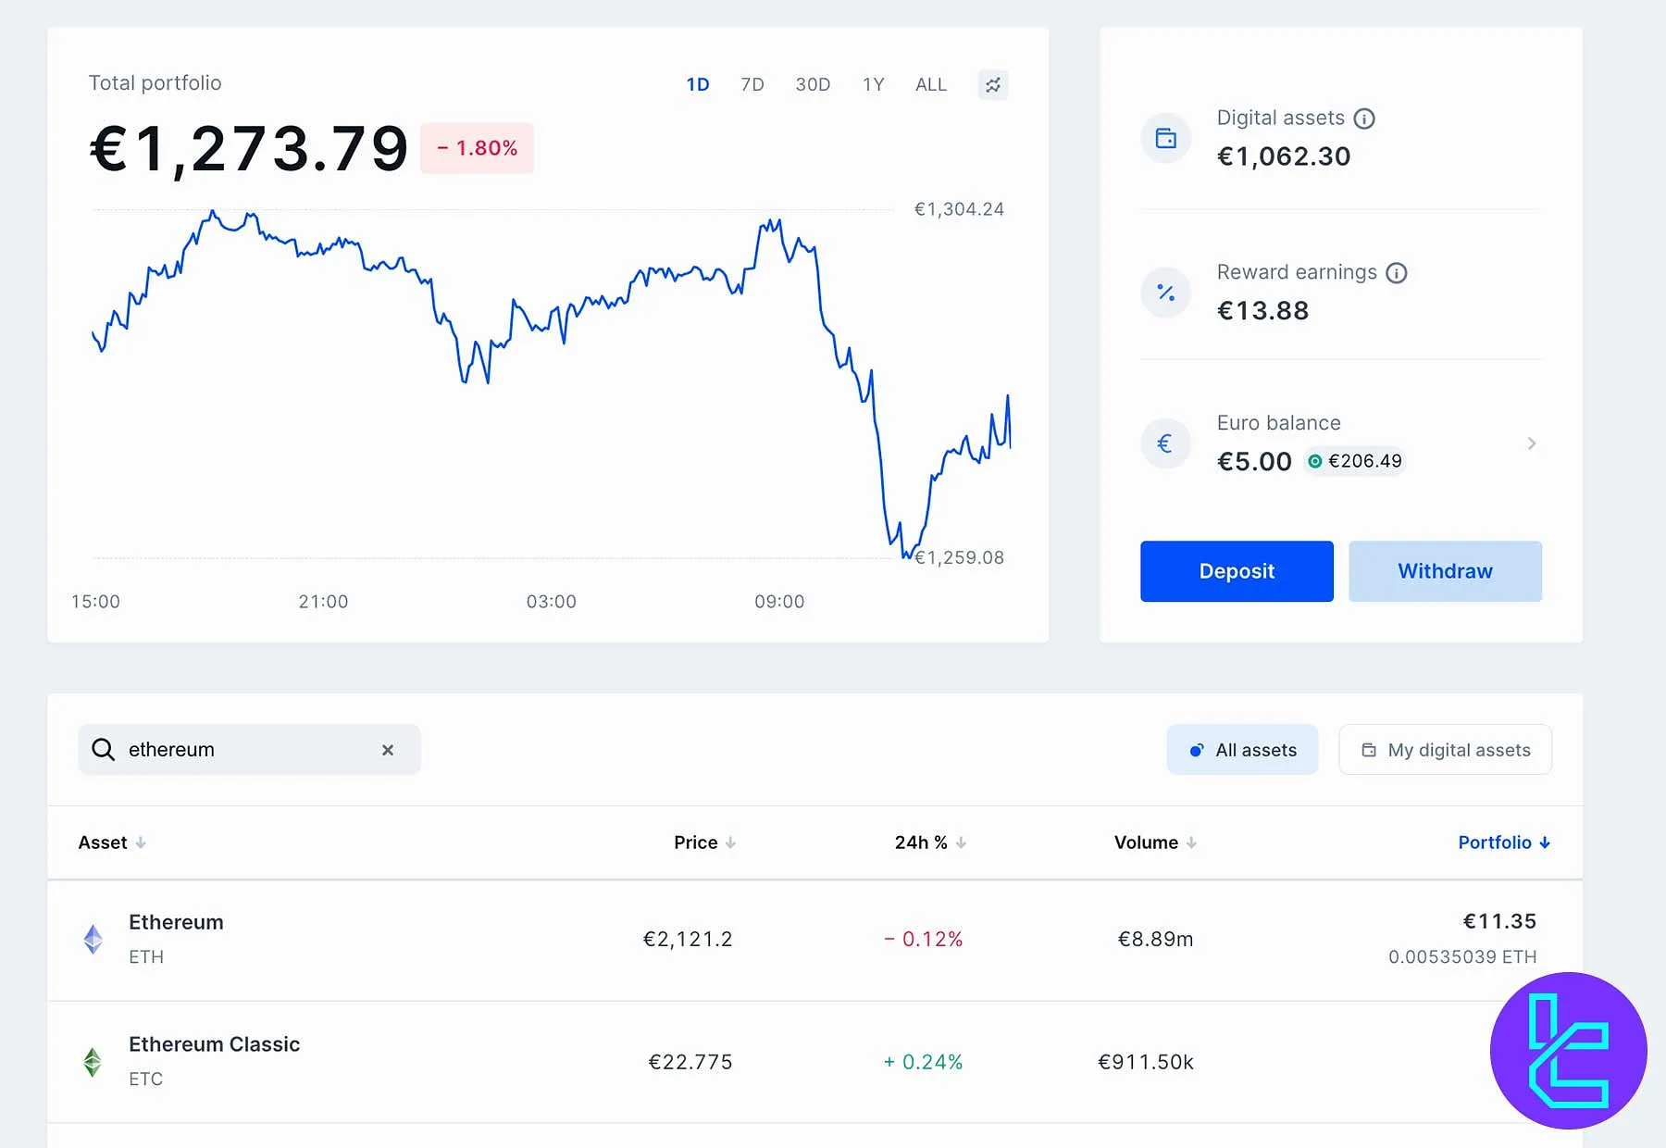Click the Ethereum ETH coin logo
The width and height of the screenshot is (1666, 1148).
click(93, 939)
